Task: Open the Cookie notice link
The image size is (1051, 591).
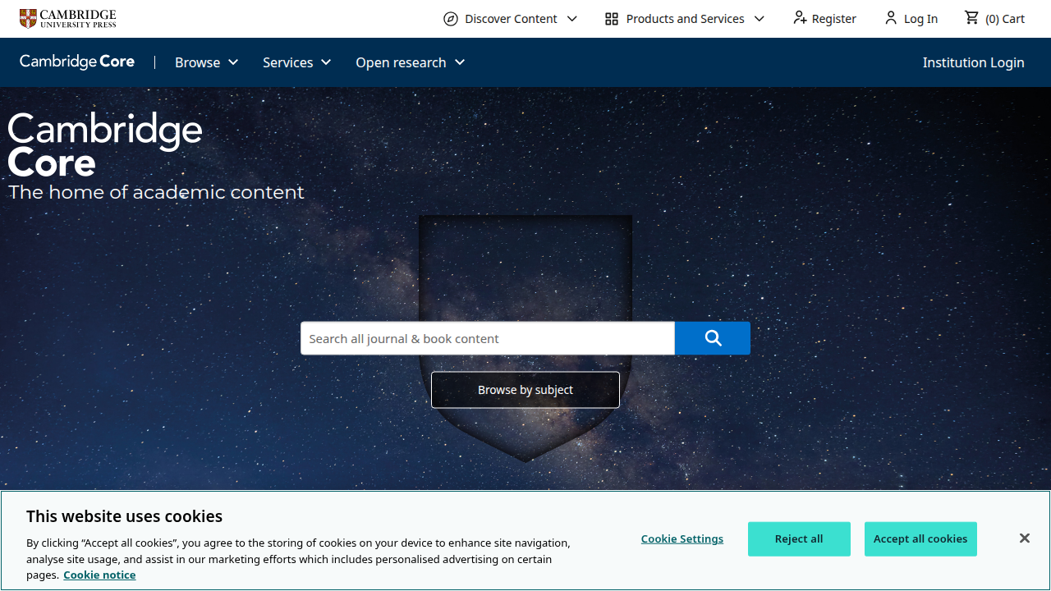Action: (x=99, y=575)
